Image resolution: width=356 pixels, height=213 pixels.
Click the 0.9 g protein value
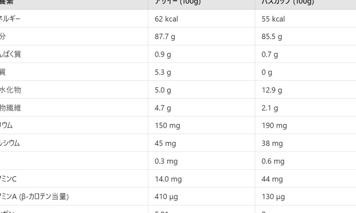(163, 54)
